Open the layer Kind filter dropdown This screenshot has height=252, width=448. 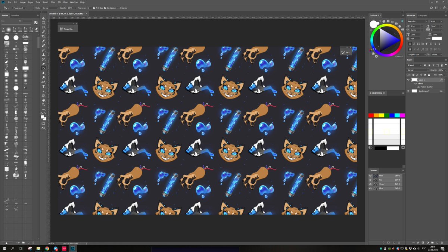click(413, 65)
